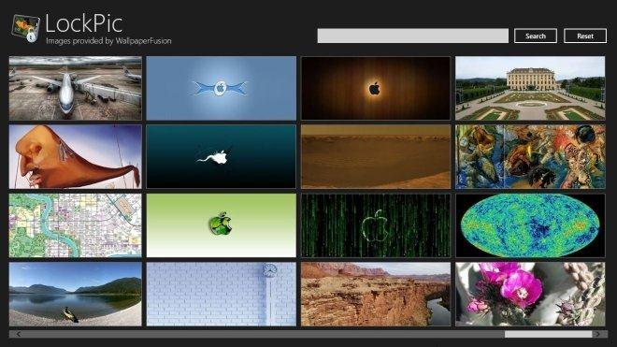Screen dimensions: 617x347
Task: Open the Matrix code Apple wallpaper
Action: 376,225
